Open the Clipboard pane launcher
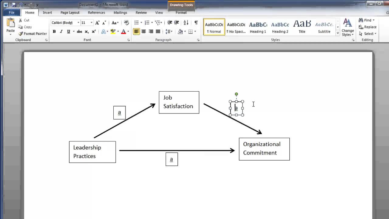 coord(46,40)
